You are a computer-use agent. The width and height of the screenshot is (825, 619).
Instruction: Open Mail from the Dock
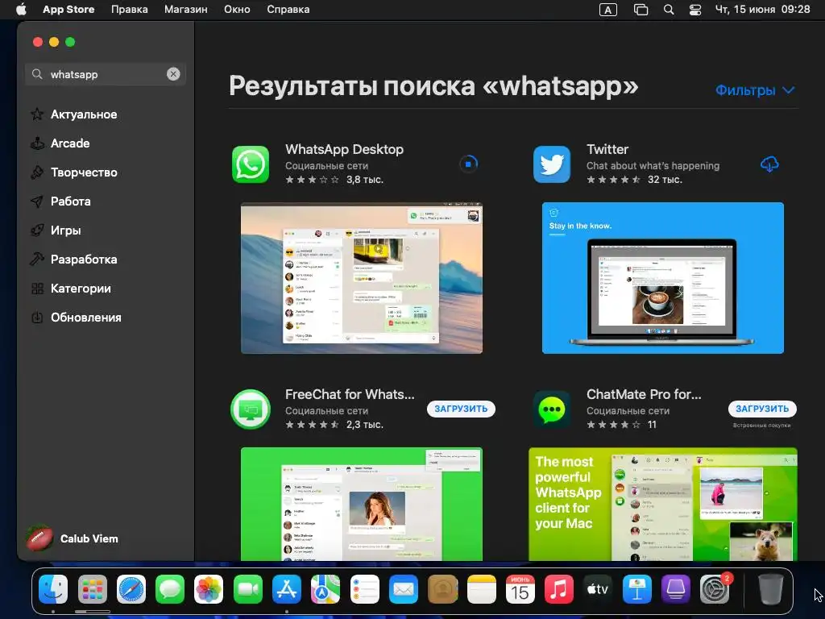coord(403,589)
